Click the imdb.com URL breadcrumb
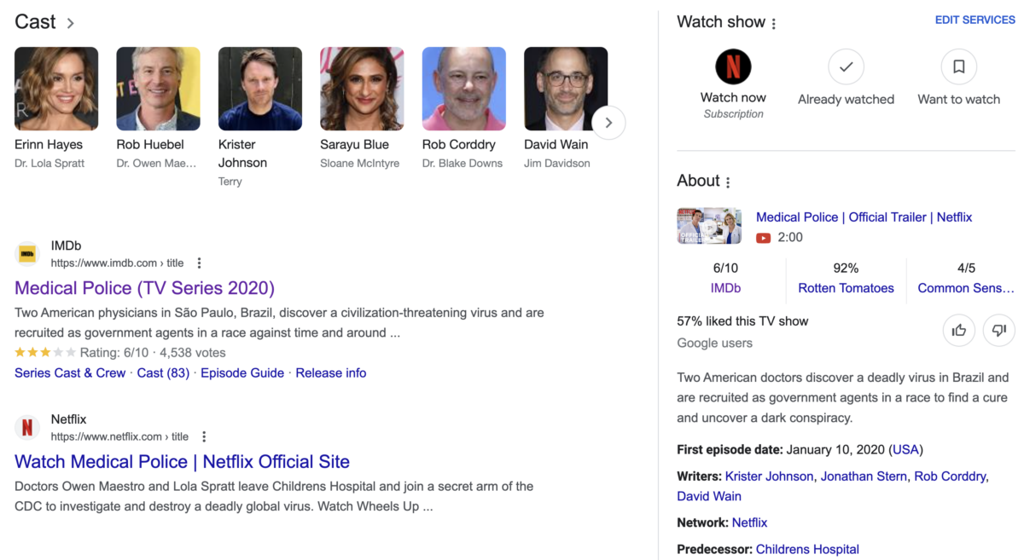Image resolution: width=1024 pixels, height=560 pixels. coord(117,263)
